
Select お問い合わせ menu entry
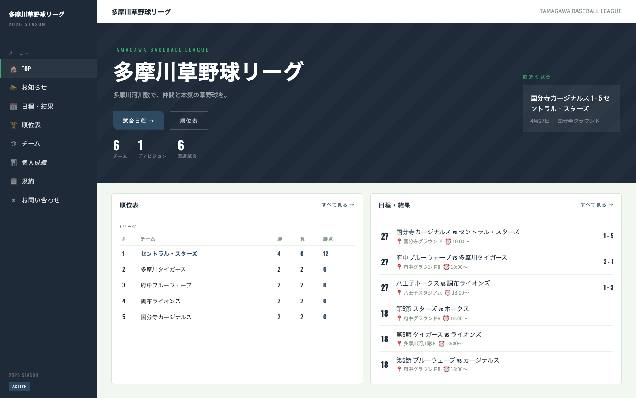coord(49,200)
